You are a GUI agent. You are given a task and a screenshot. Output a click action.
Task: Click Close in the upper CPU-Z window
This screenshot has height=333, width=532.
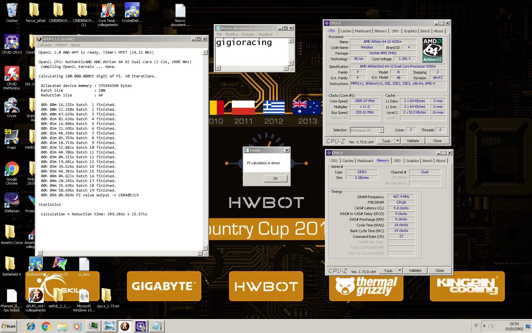(x=437, y=141)
